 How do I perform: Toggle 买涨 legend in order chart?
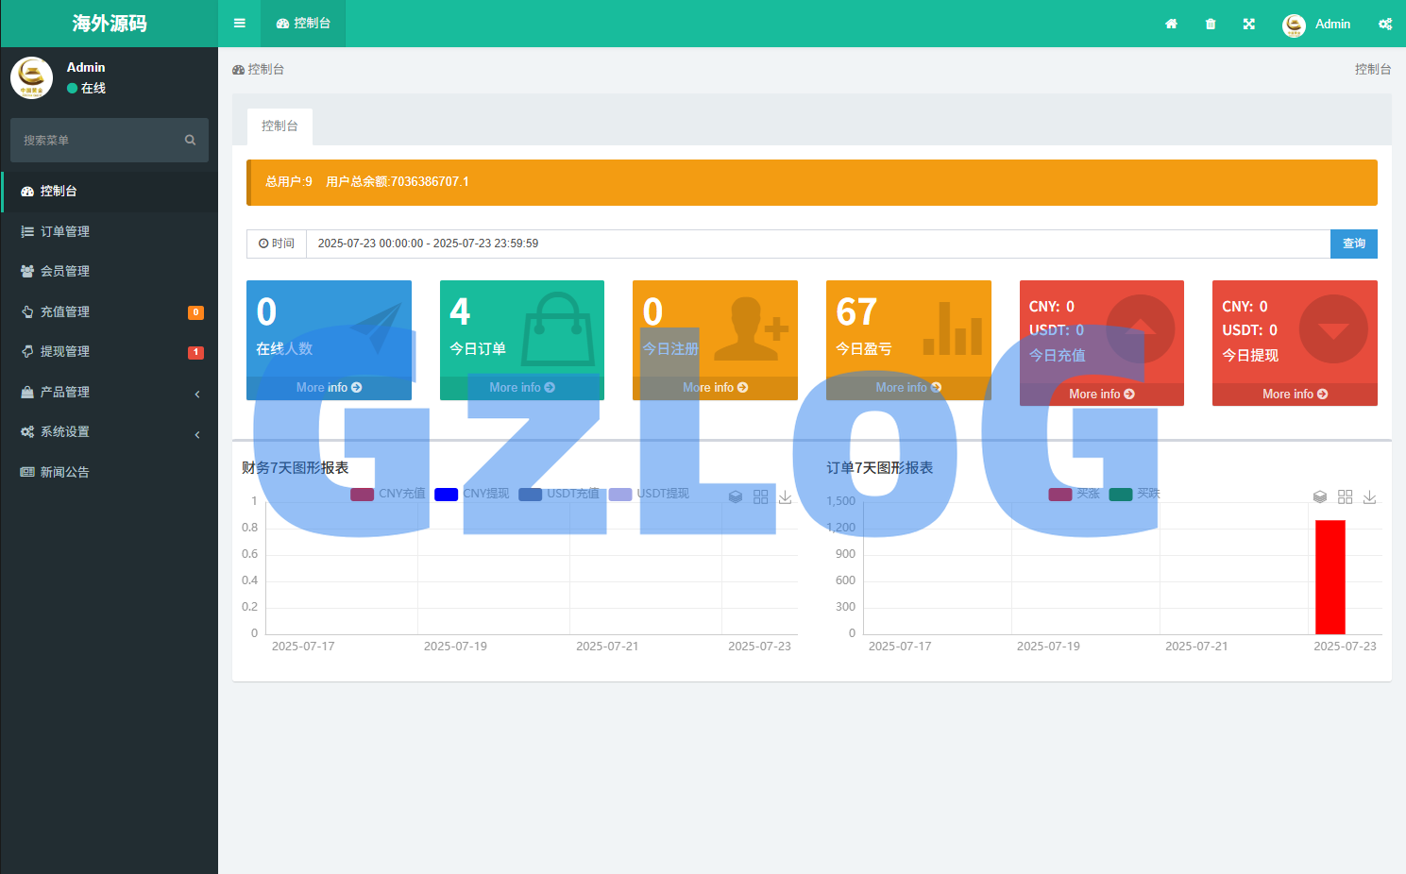pos(1075,494)
